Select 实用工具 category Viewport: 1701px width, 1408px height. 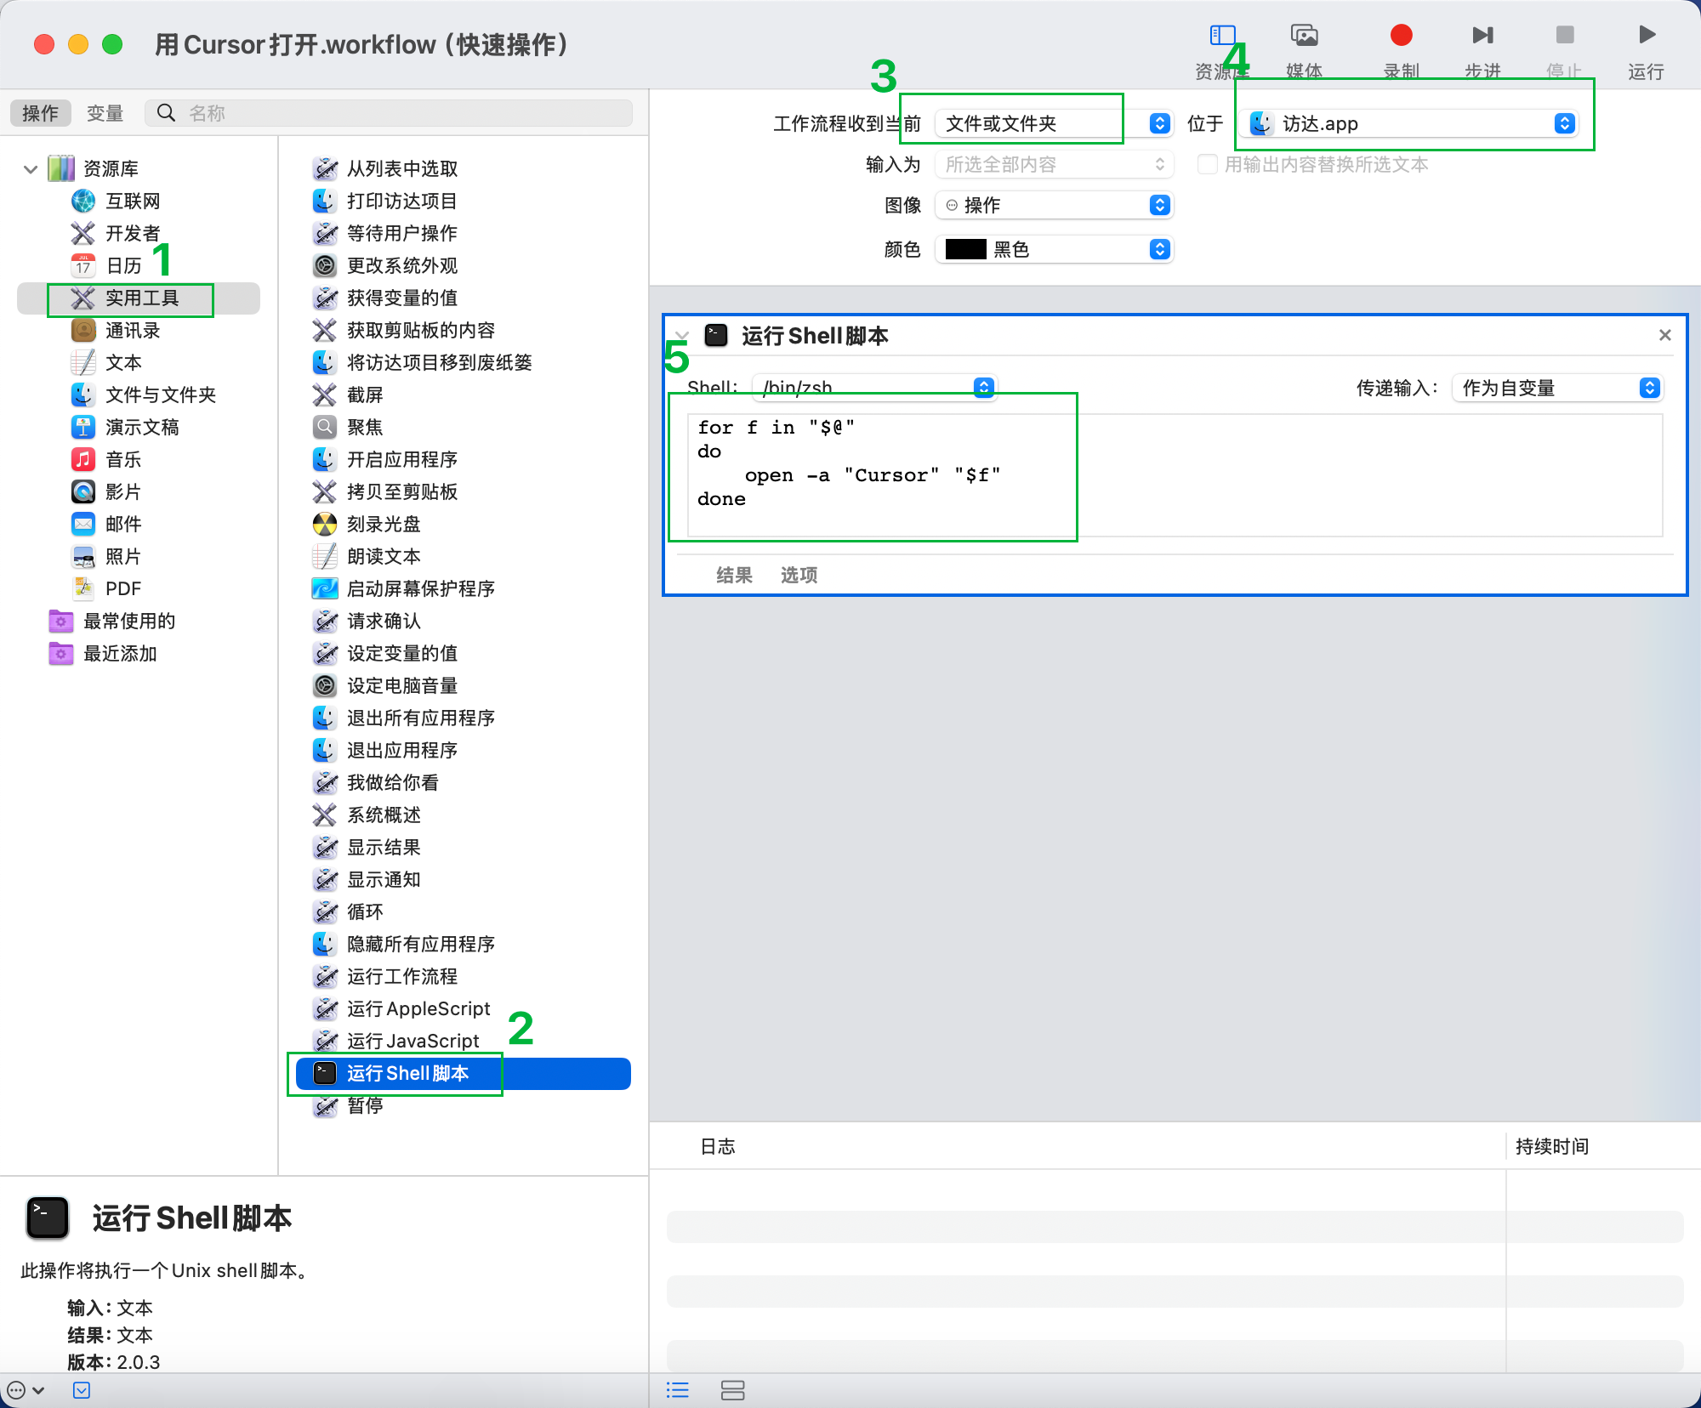[139, 298]
